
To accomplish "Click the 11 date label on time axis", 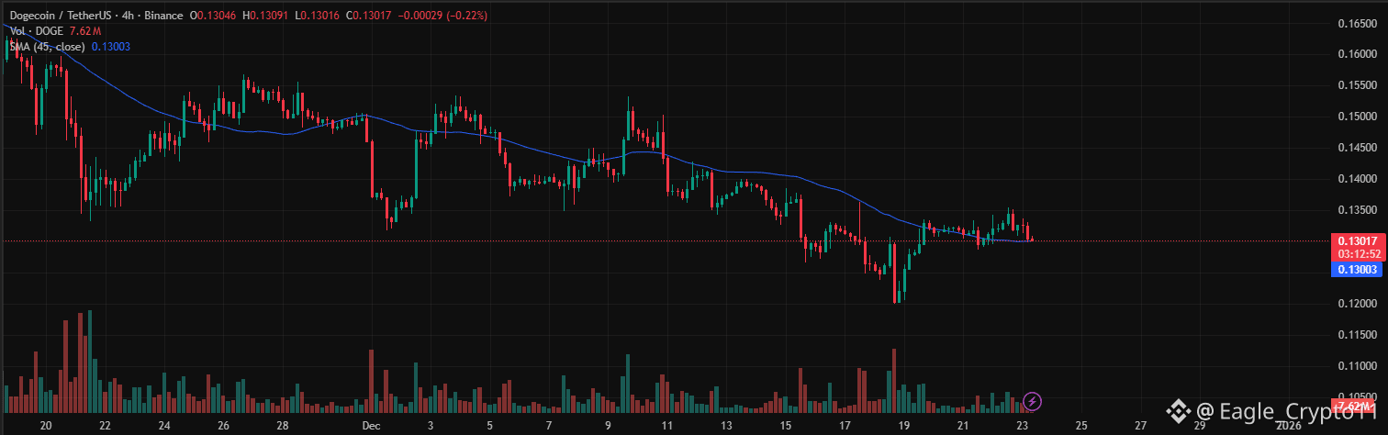I will click(x=667, y=426).
